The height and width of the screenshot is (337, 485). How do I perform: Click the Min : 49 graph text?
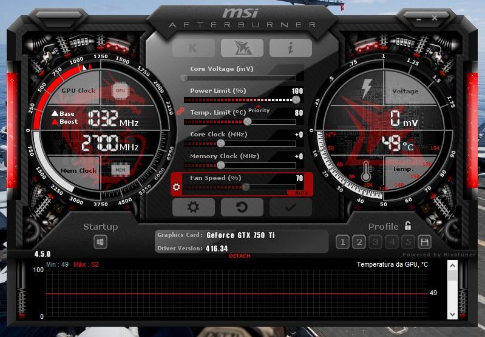(x=57, y=264)
